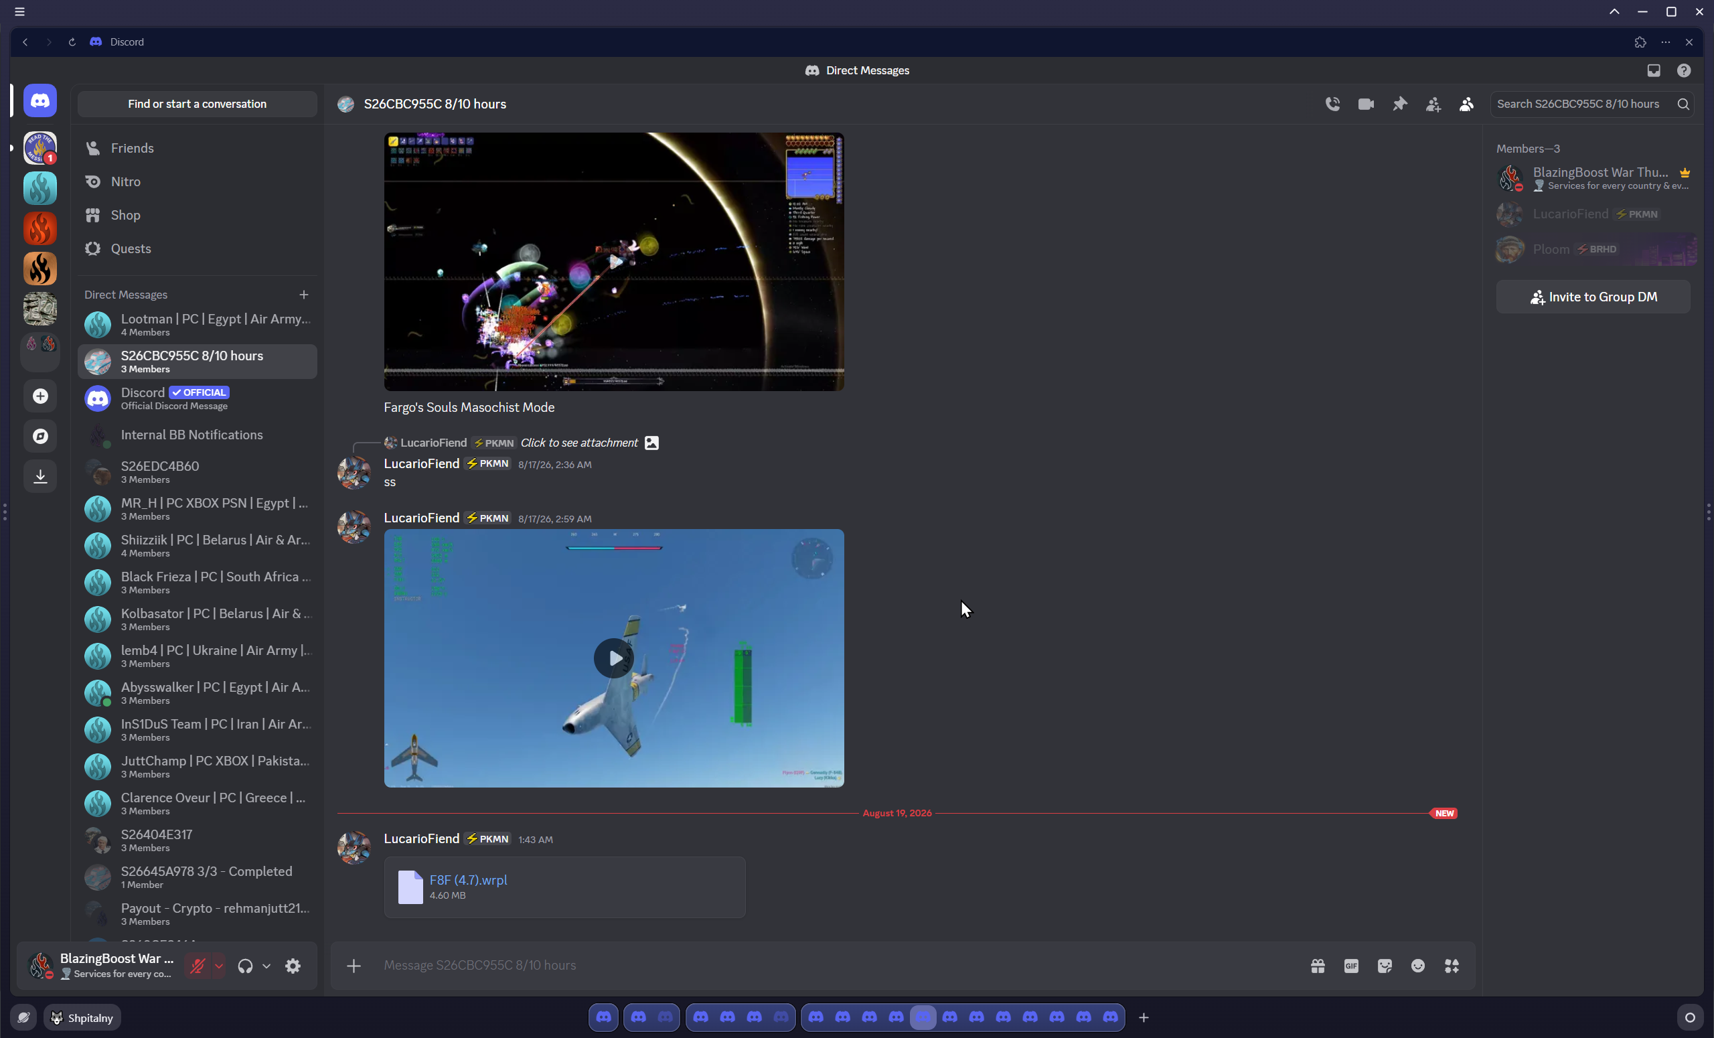The image size is (1714, 1038).
Task: Open Discord Official message DM
Action: click(198, 398)
